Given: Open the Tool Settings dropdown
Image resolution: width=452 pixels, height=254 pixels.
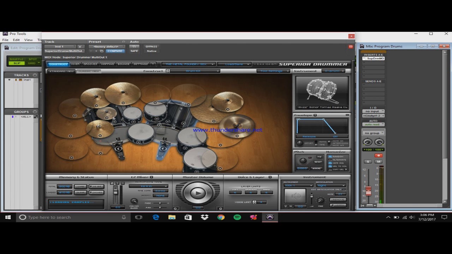Looking at the screenshot, I should coord(273,71).
